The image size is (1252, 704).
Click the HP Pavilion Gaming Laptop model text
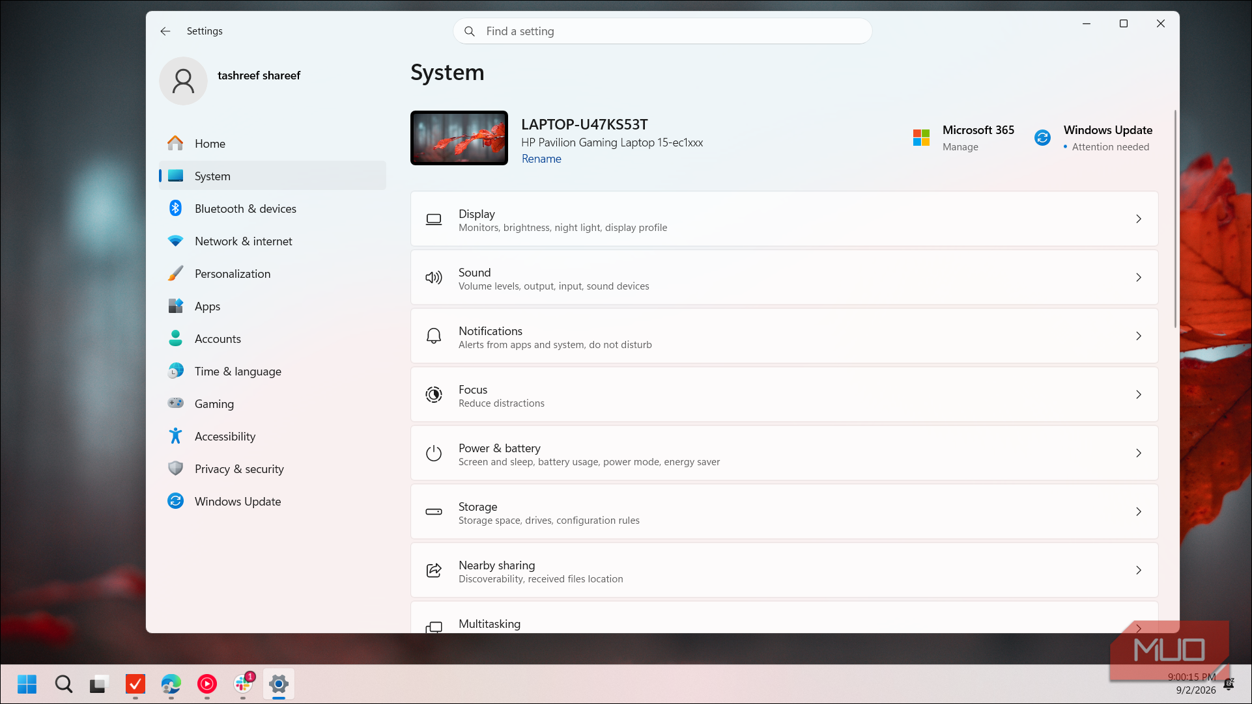click(612, 142)
